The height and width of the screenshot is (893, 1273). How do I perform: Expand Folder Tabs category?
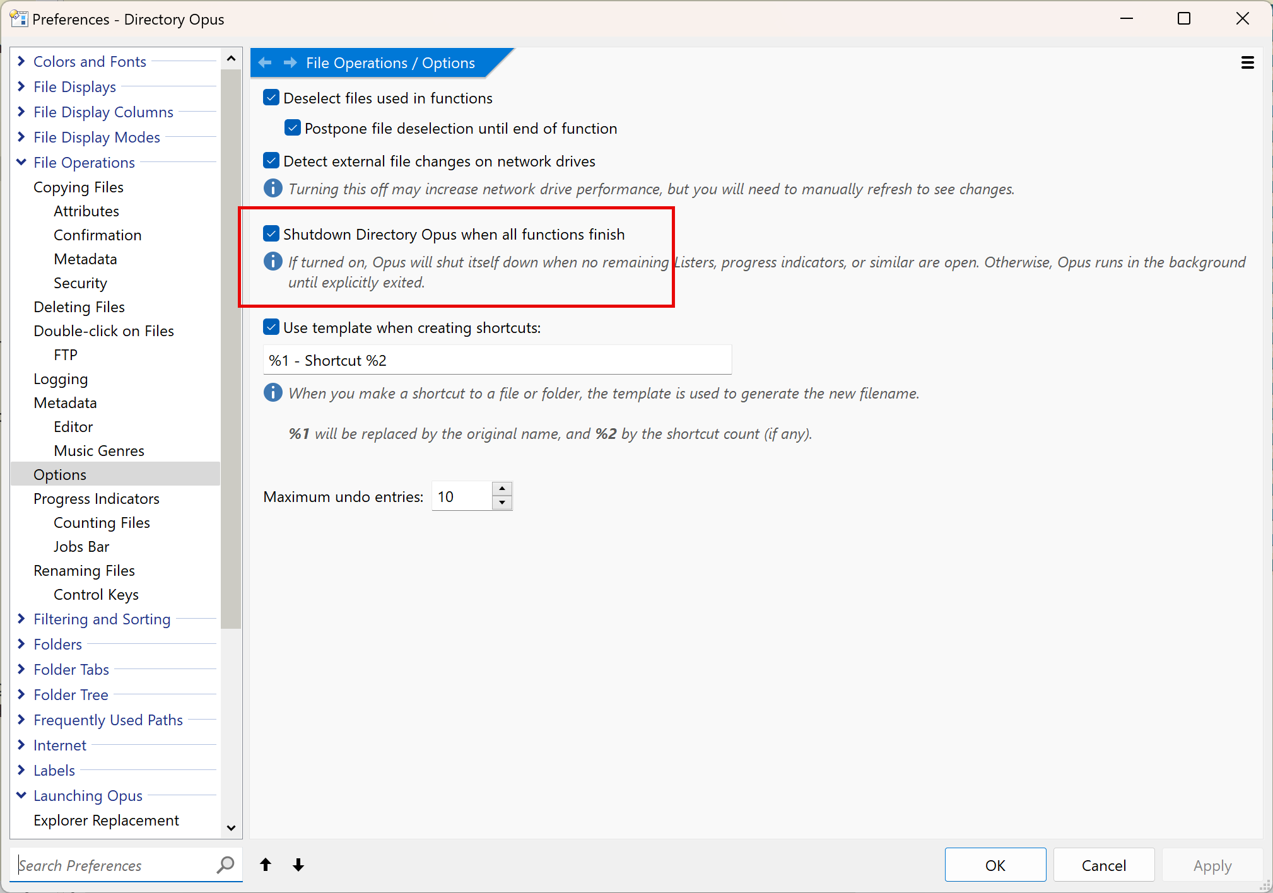click(21, 669)
